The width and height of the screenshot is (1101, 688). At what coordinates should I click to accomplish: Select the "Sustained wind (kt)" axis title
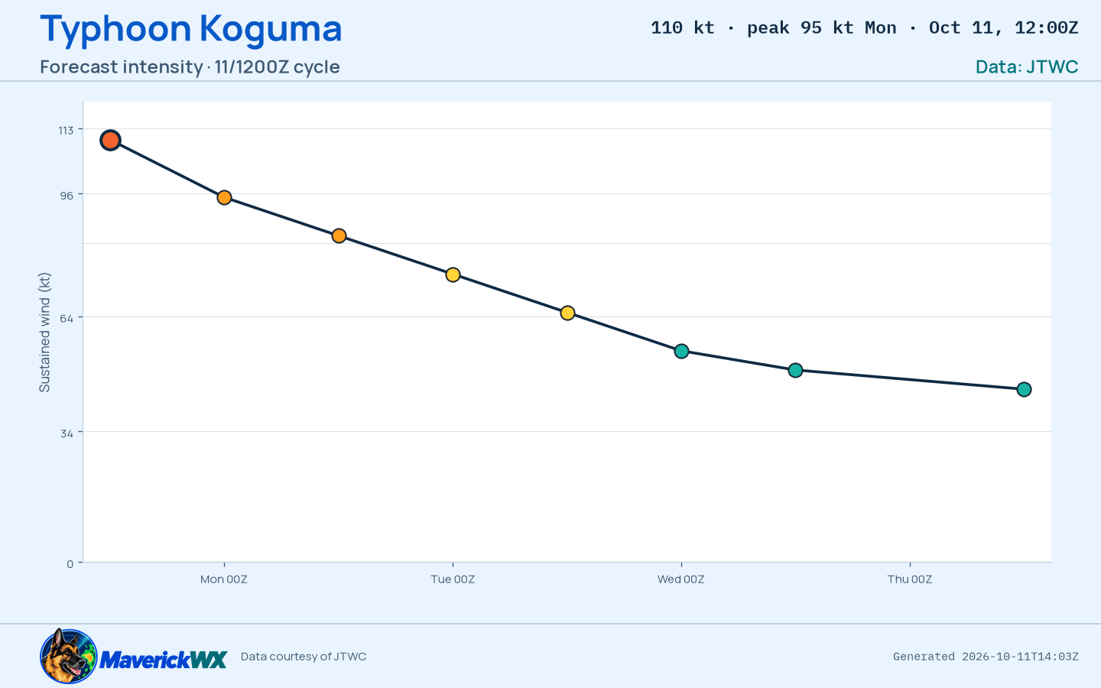coord(44,333)
